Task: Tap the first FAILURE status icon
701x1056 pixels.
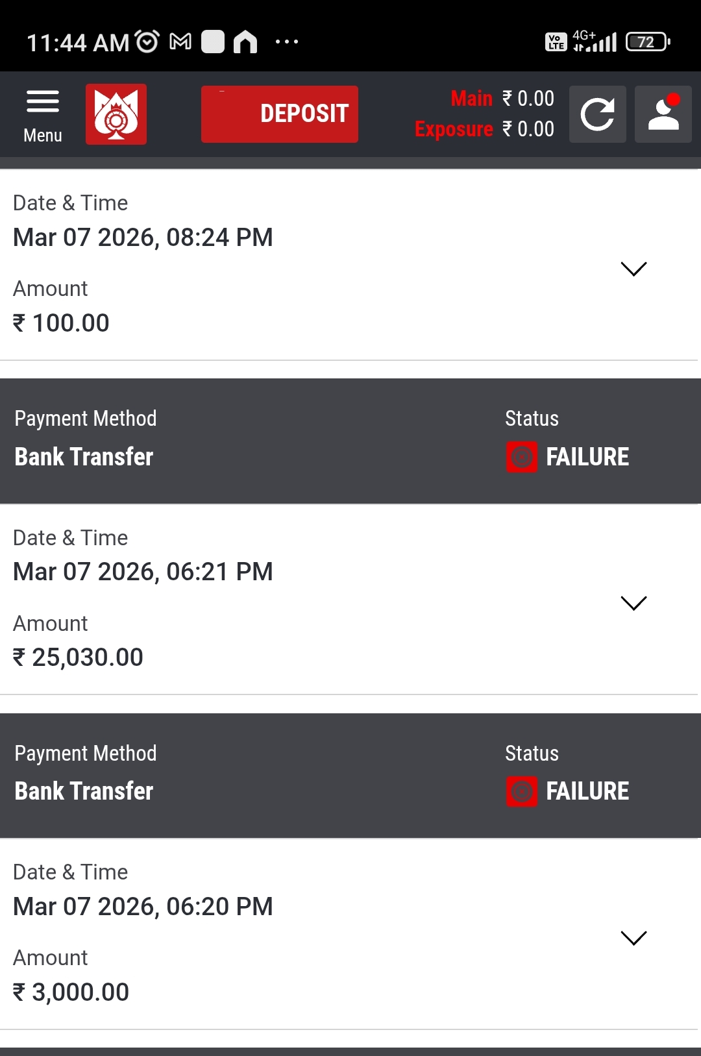Action: 522,457
